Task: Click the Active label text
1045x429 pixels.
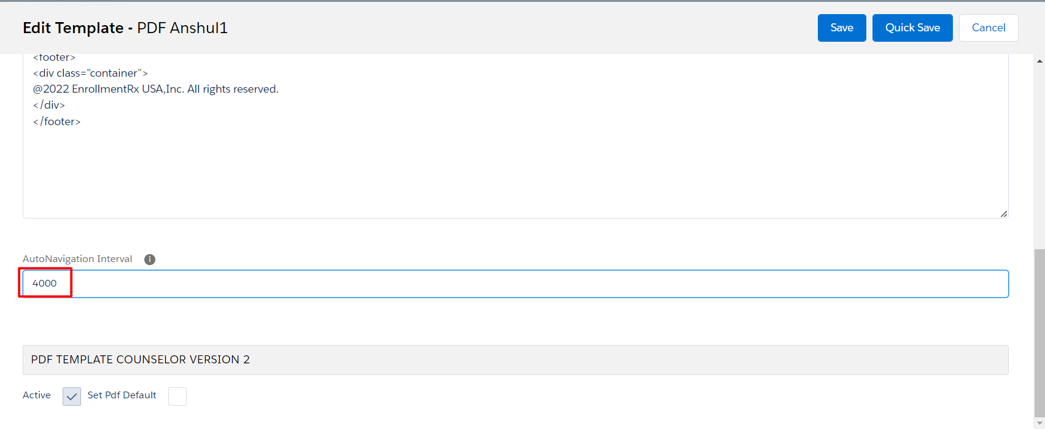Action: [x=37, y=395]
